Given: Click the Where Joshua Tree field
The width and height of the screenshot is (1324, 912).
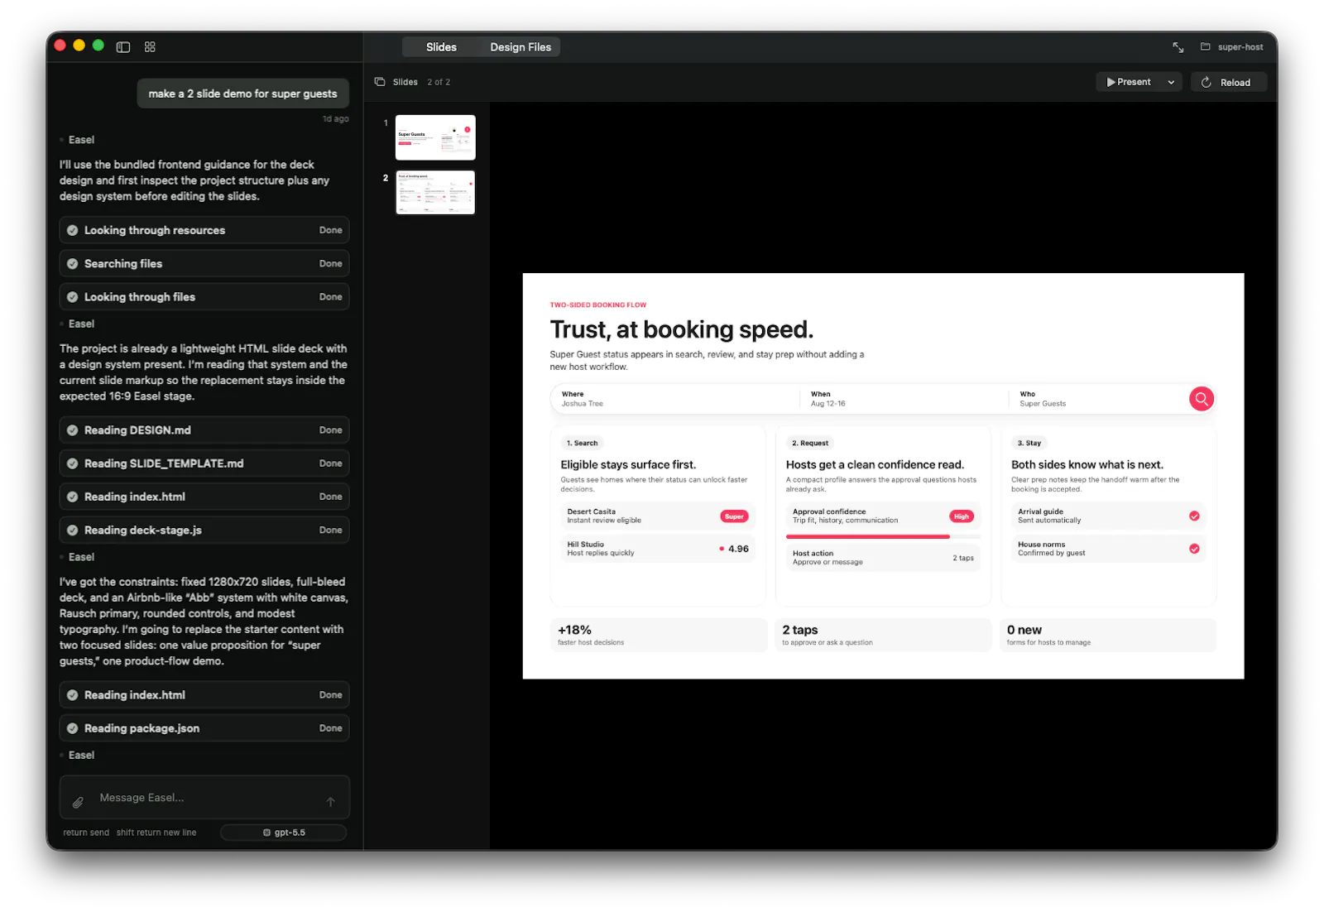Looking at the screenshot, I should pyautogui.click(x=675, y=399).
